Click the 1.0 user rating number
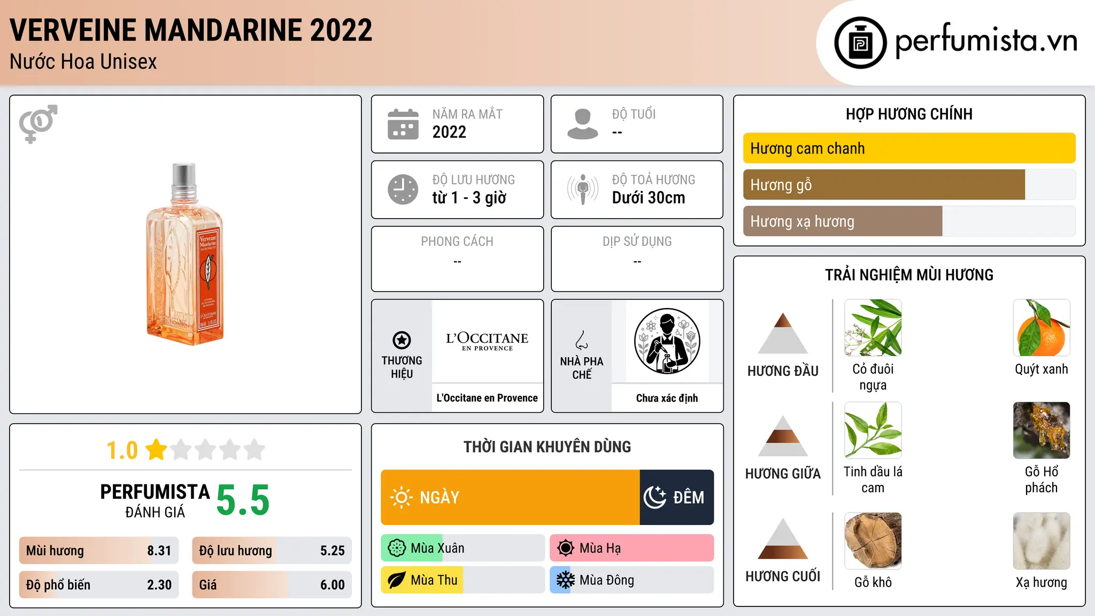The width and height of the screenshot is (1095, 616). (x=122, y=450)
